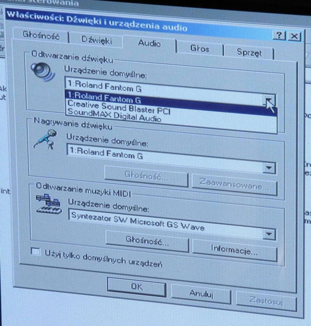
Task: Open the Sprzęt tab
Action: point(249,52)
